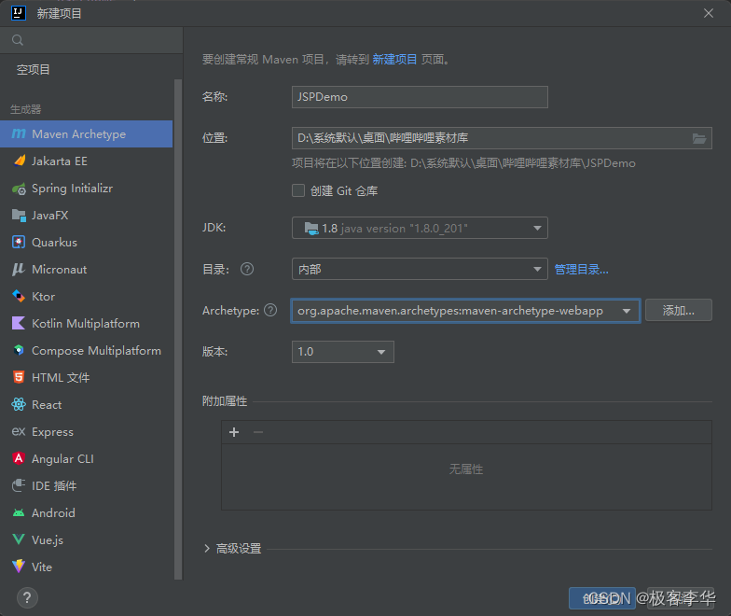Enable the 创建 Git 仓库 checkbox
This screenshot has width=731, height=616.
click(298, 190)
